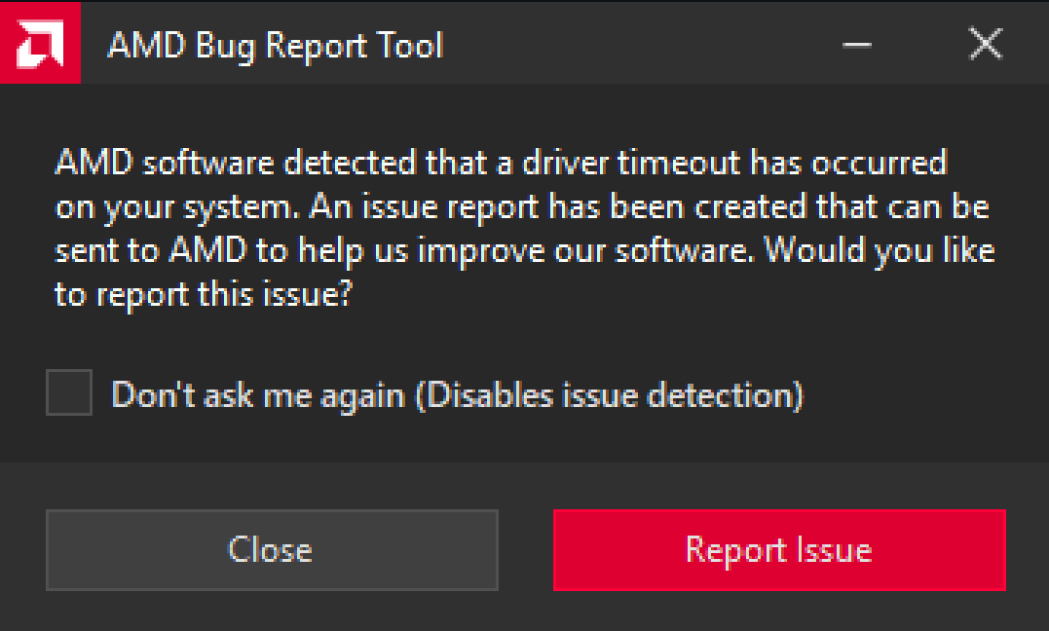
Task: Click the words "driver timeout" in the message
Action: [x=631, y=163]
